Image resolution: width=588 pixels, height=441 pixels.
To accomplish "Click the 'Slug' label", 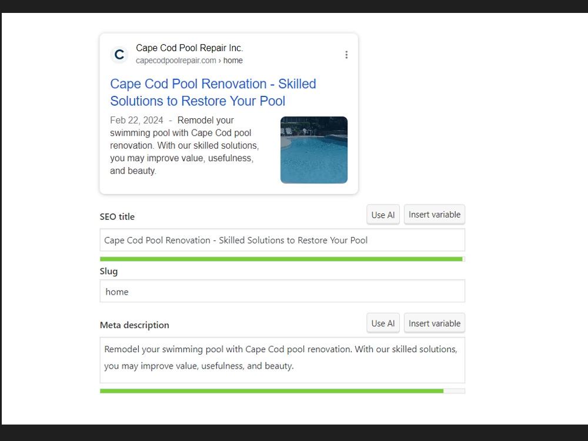I will 109,271.
